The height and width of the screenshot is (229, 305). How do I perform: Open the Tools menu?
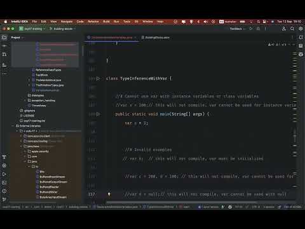(x=126, y=22)
